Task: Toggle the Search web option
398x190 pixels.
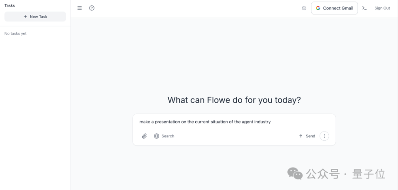Action: (164, 136)
